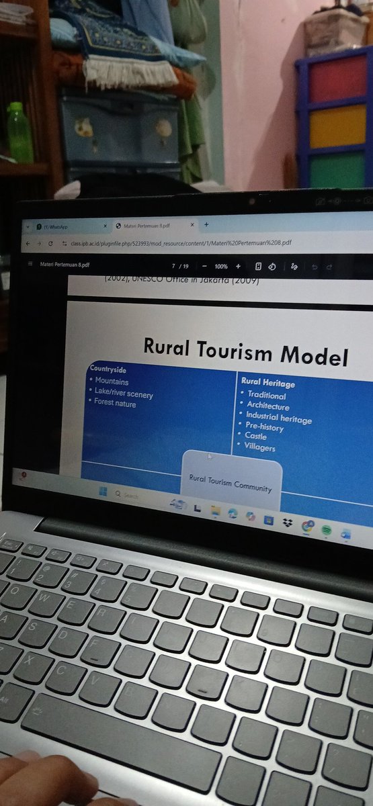Click the Countryside label

(108, 369)
